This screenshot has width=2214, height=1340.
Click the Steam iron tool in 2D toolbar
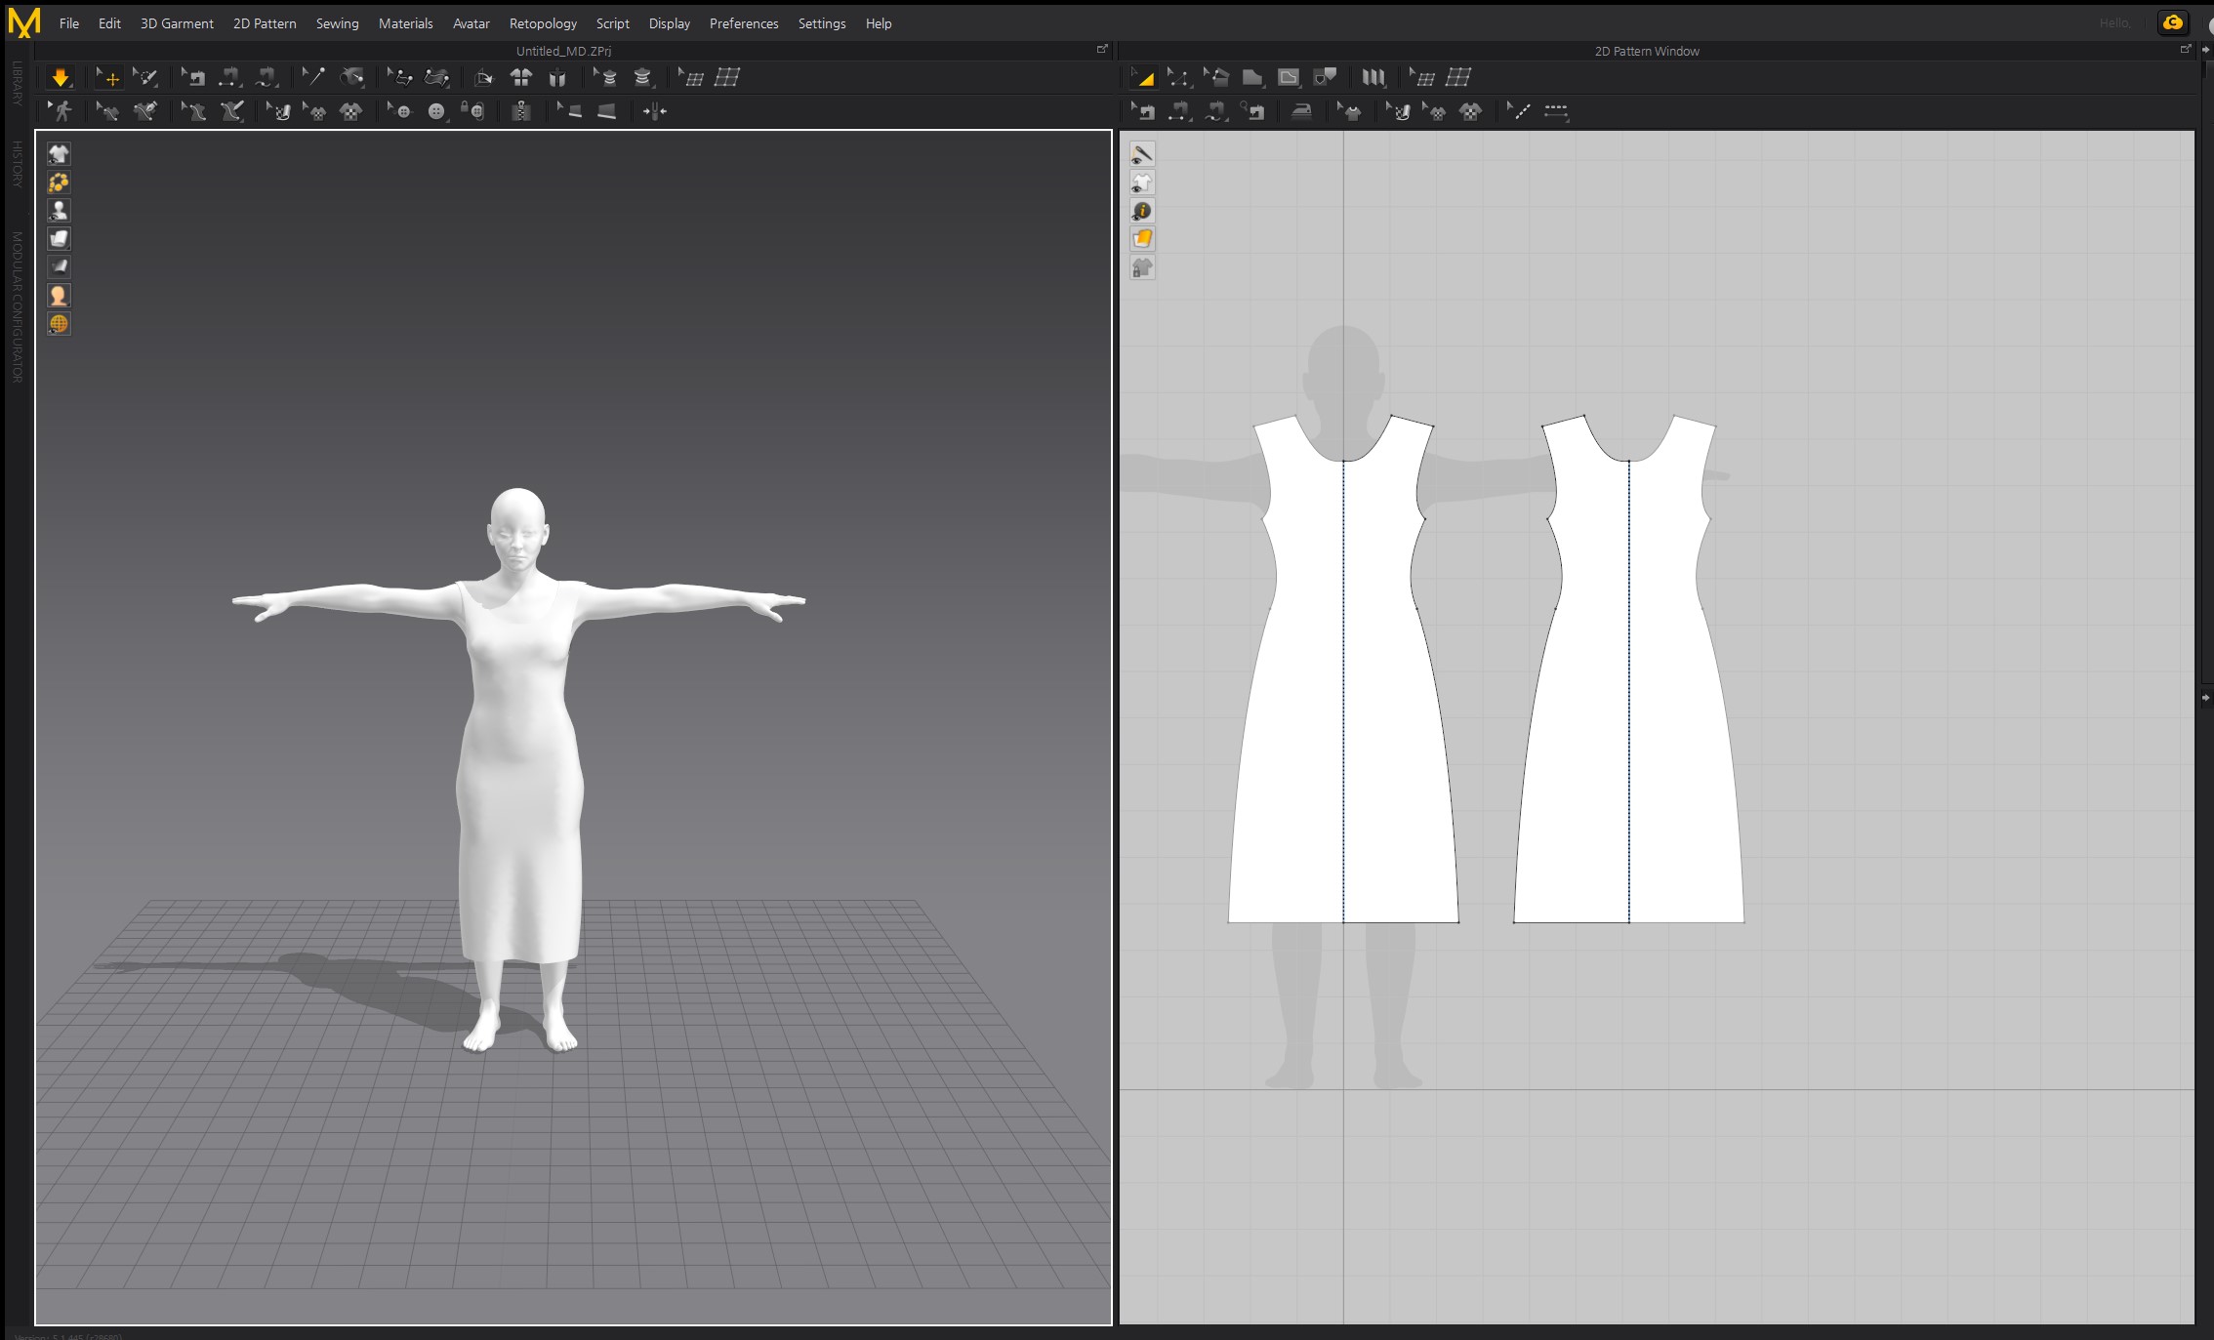1301,111
